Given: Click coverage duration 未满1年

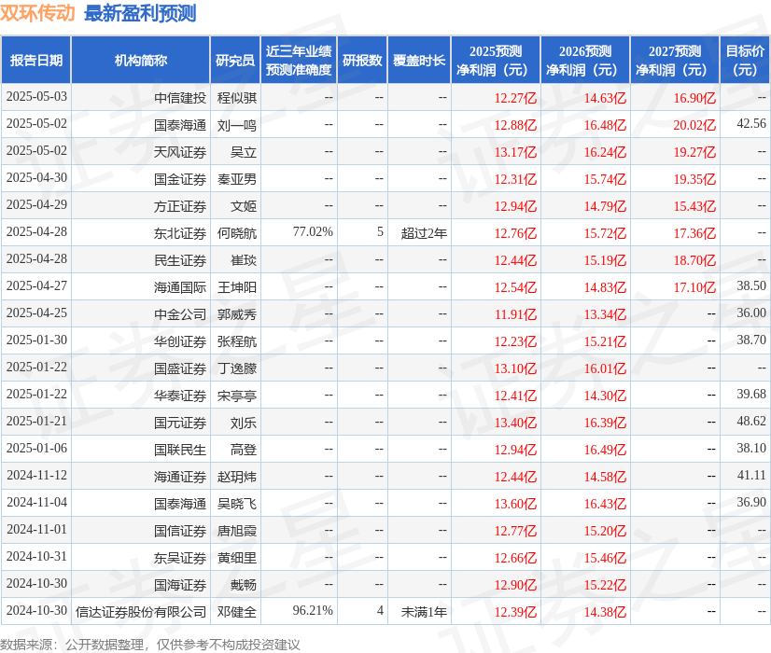Looking at the screenshot, I should tap(424, 611).
